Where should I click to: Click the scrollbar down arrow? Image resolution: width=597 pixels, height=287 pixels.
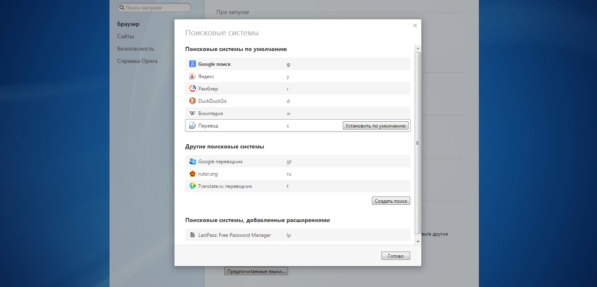[418, 241]
